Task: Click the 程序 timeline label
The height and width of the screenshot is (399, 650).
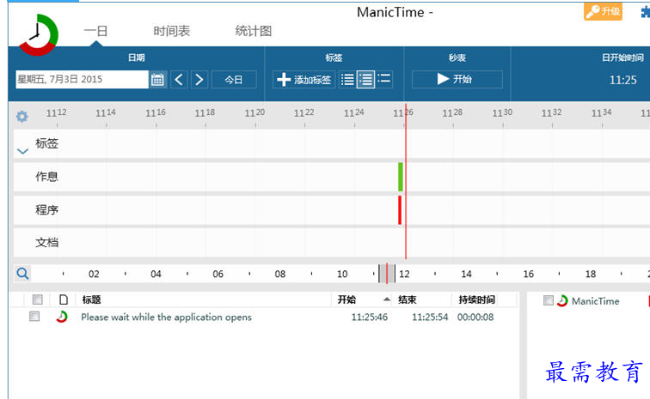Action: point(46,210)
